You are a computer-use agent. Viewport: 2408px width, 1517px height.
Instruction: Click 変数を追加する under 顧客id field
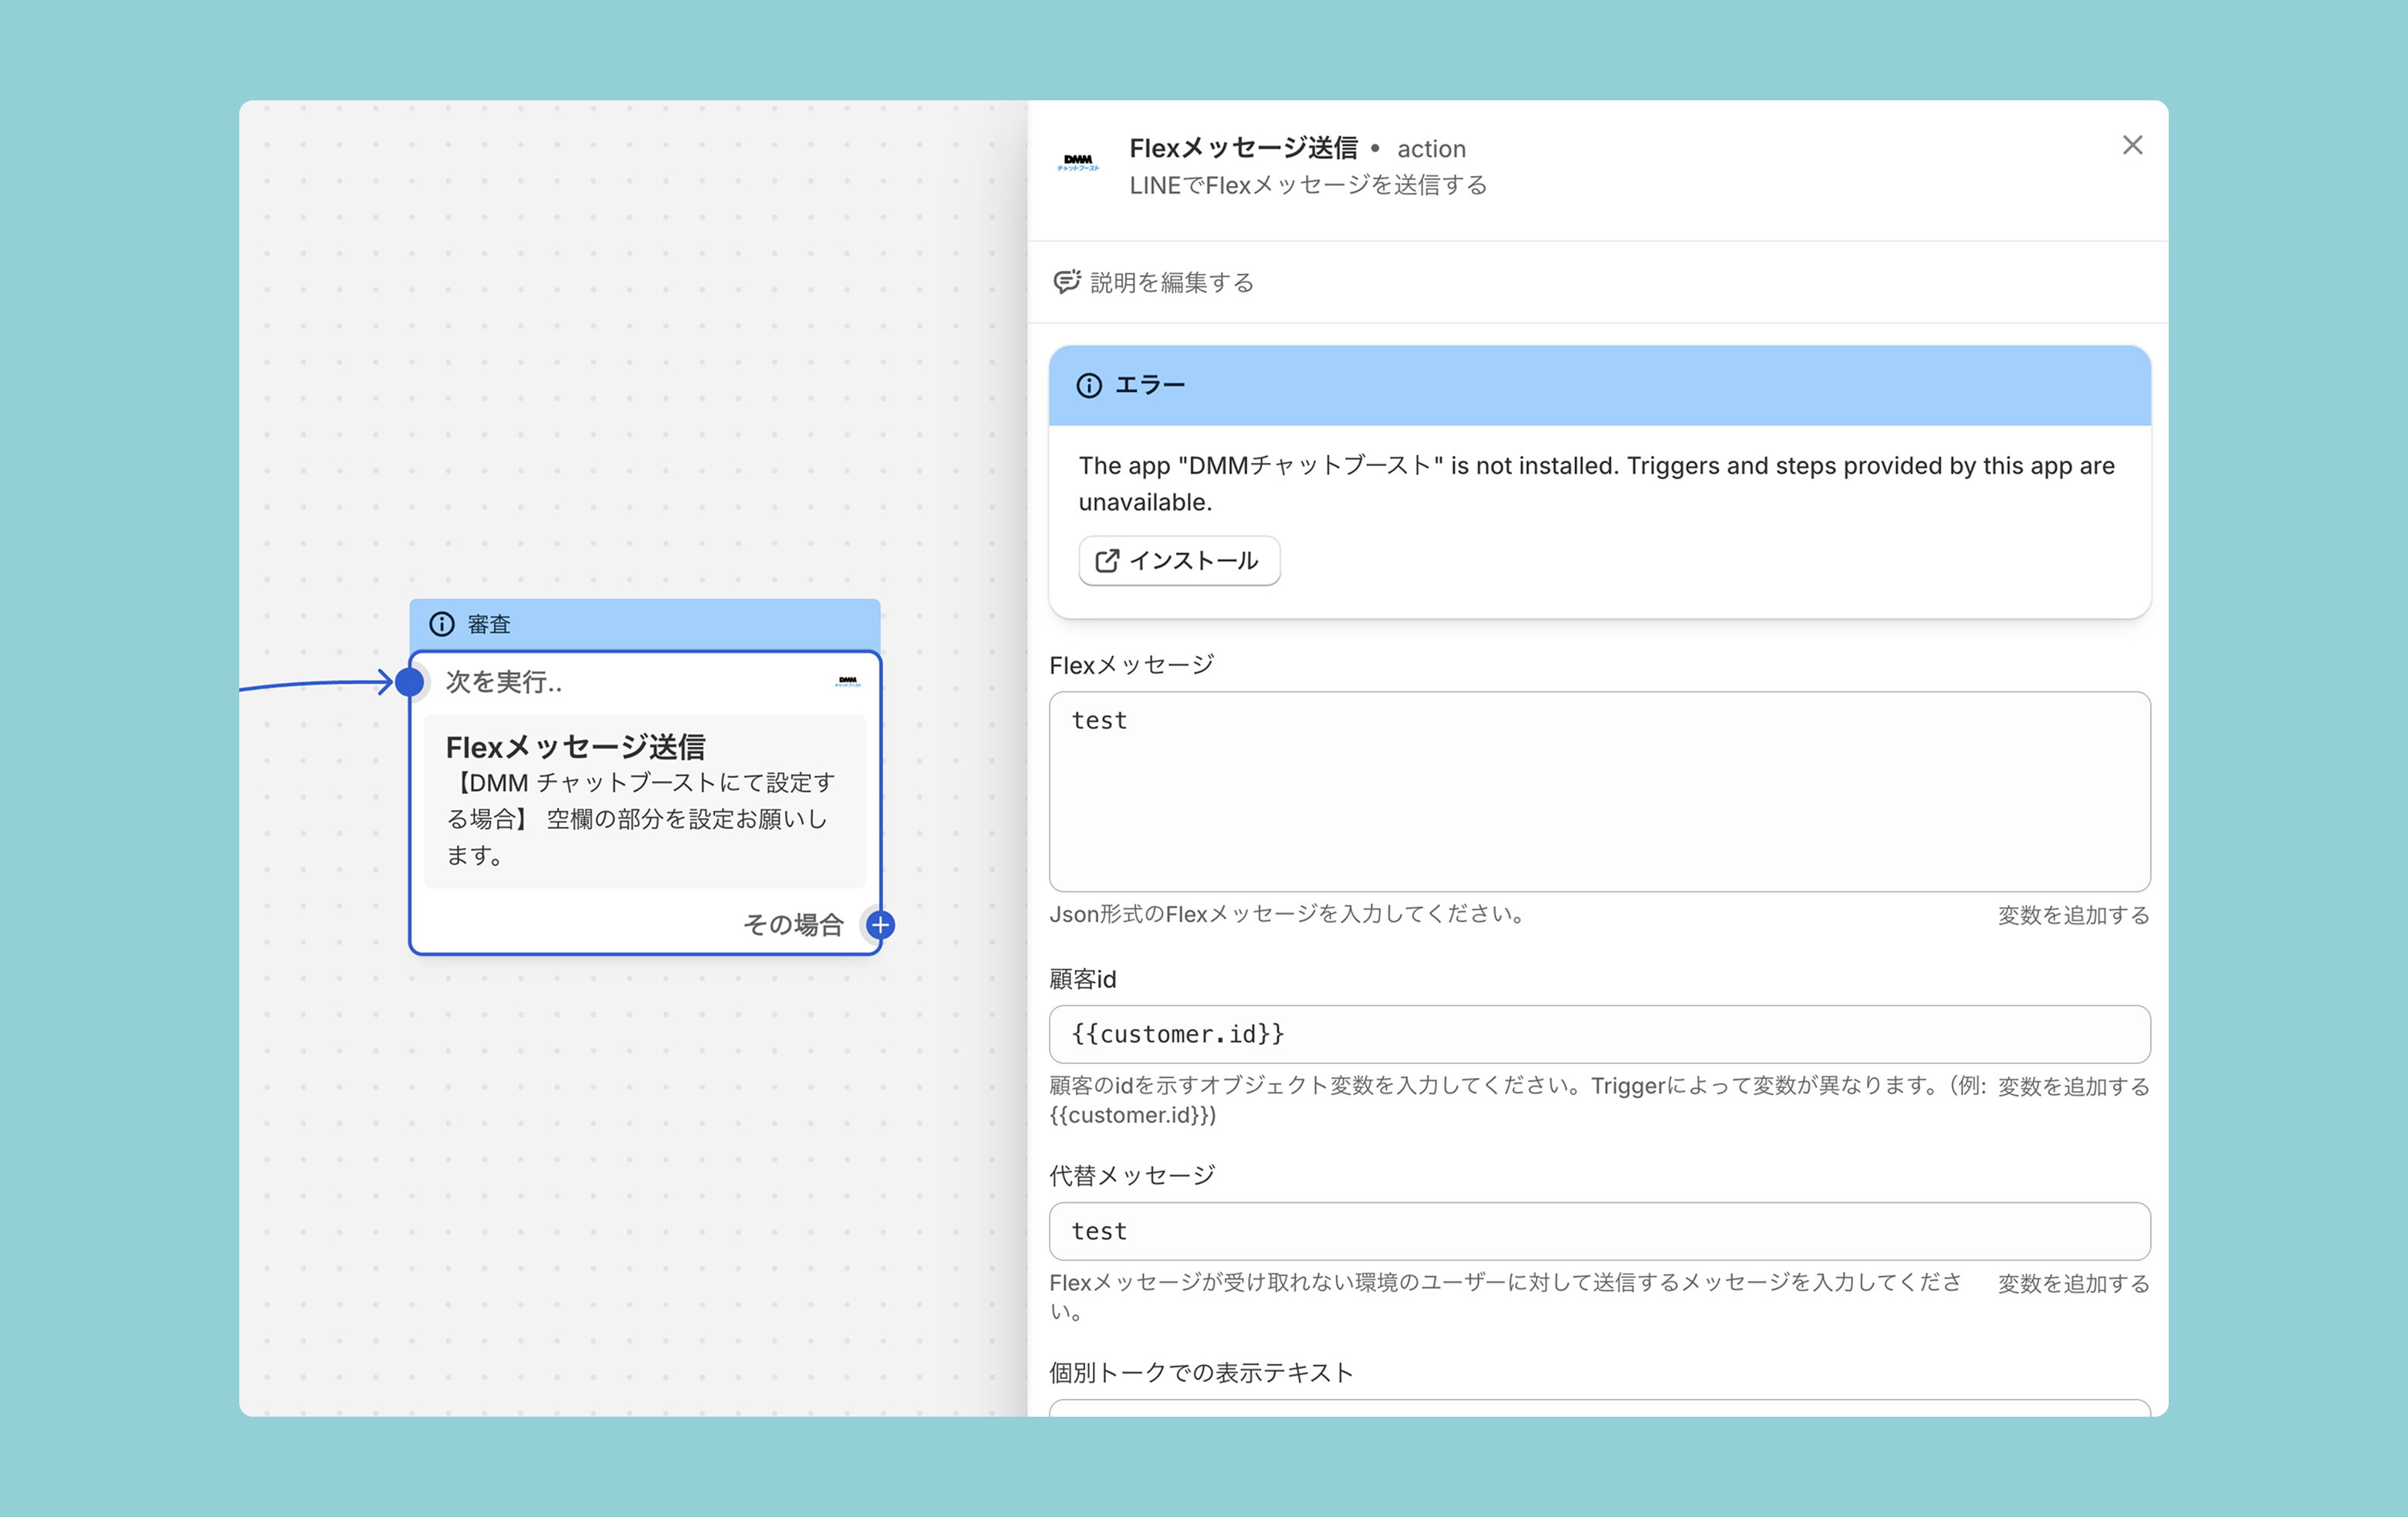coord(2072,1086)
